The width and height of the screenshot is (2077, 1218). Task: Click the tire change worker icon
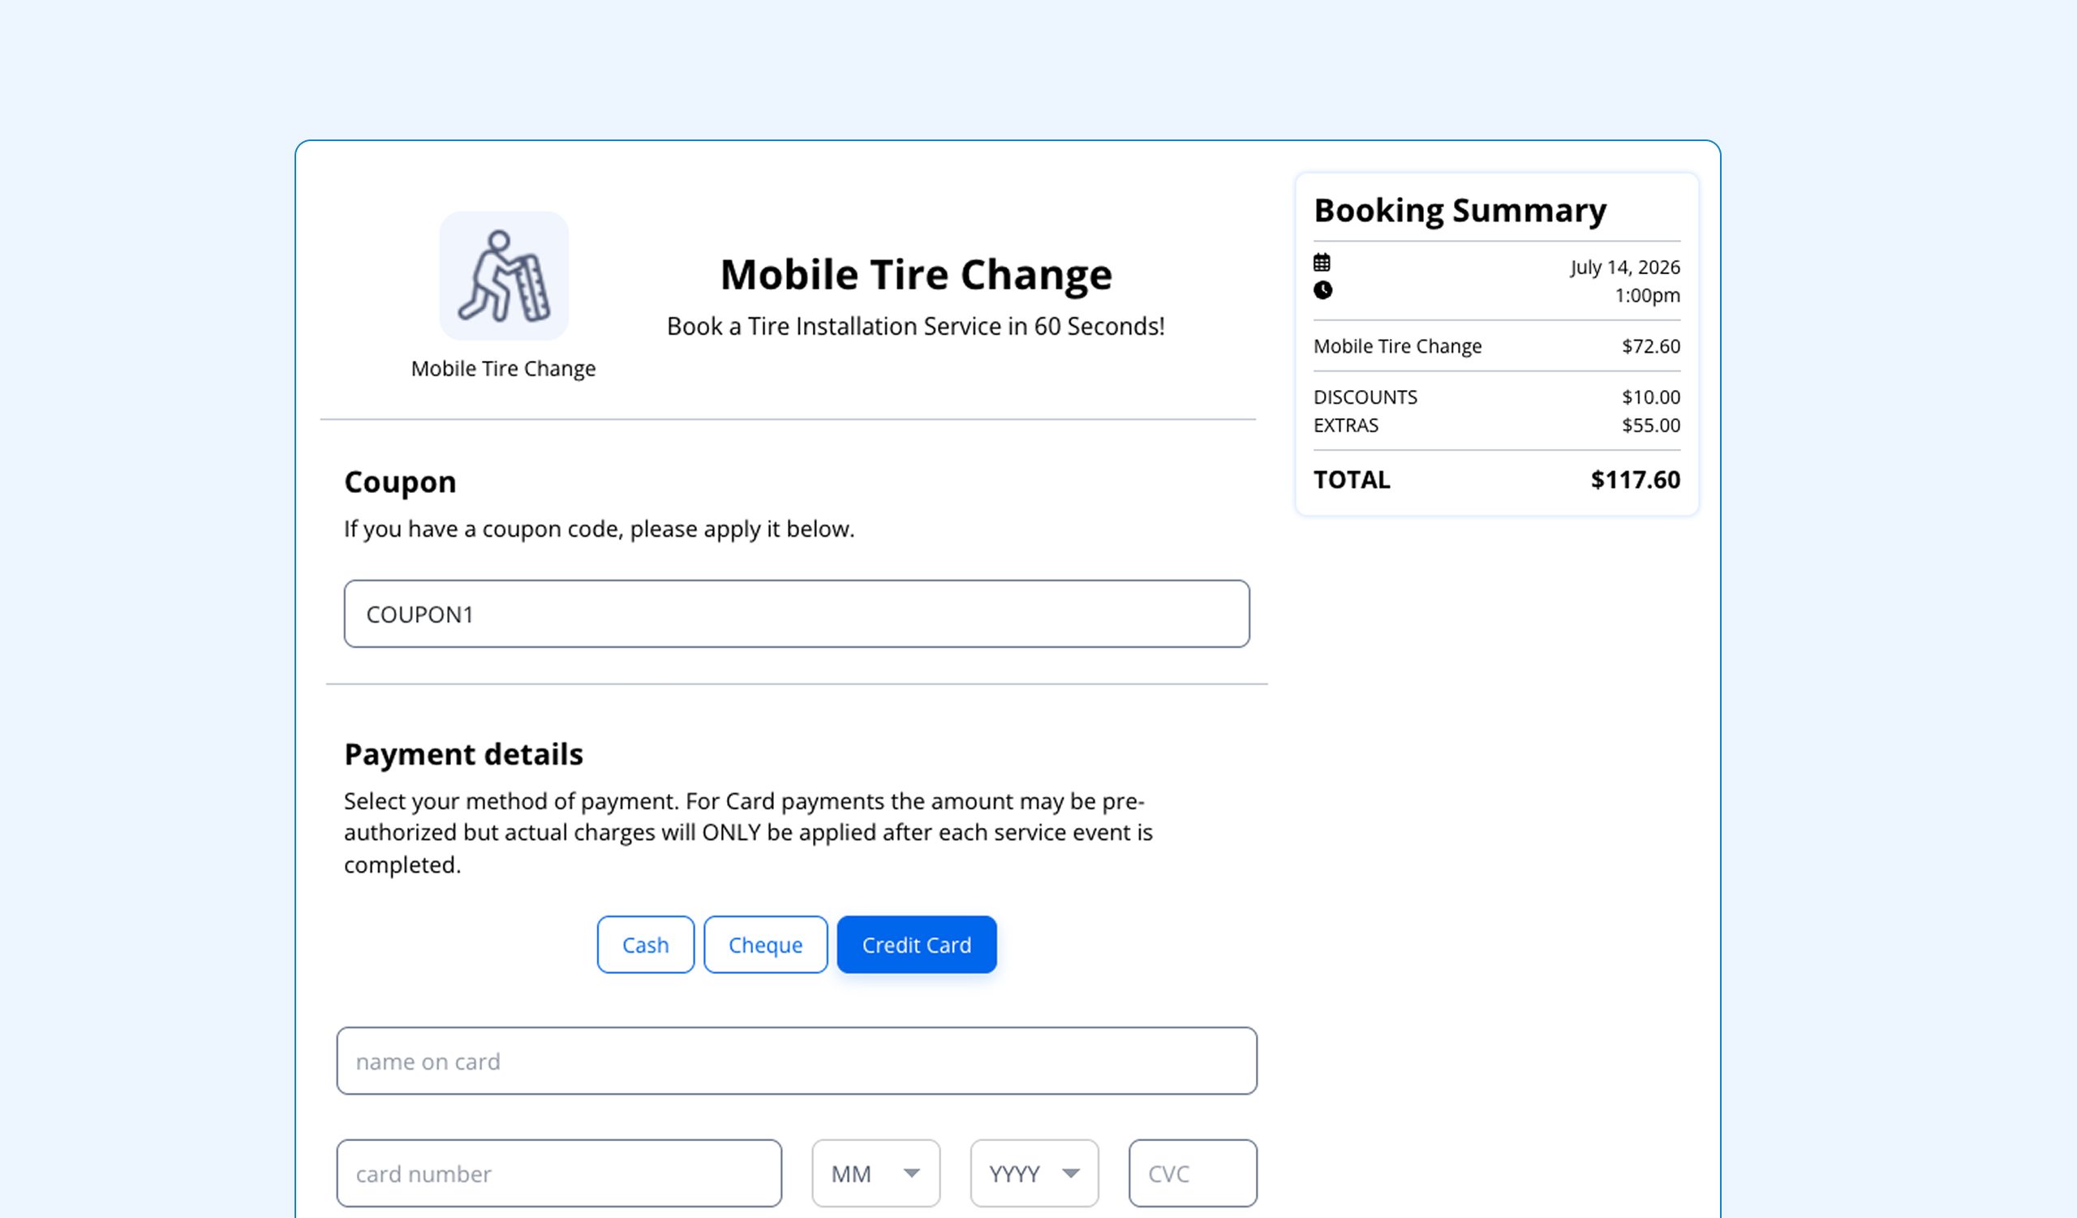pyautogui.click(x=504, y=275)
